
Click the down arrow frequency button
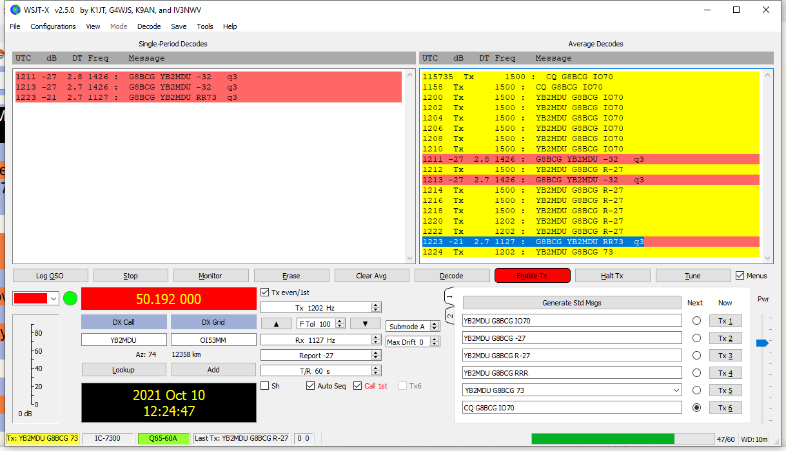(366, 323)
